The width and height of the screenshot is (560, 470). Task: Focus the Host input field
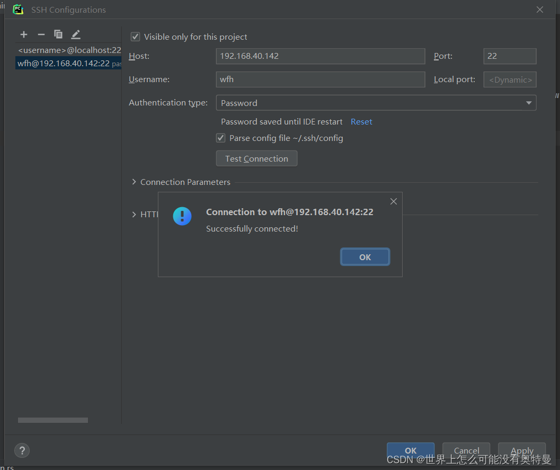(x=321, y=56)
